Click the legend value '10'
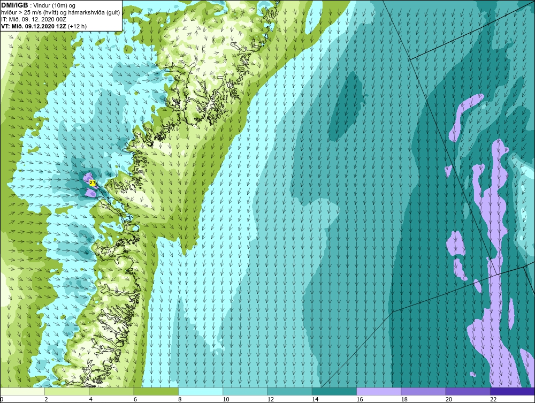Image resolution: width=535 pixels, height=403 pixels. coord(226,399)
